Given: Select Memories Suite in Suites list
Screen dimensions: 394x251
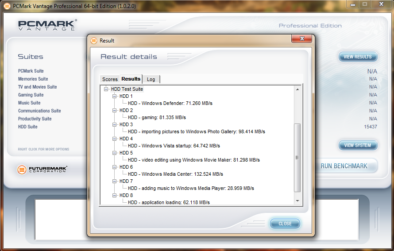Looking at the screenshot, I should point(33,79).
